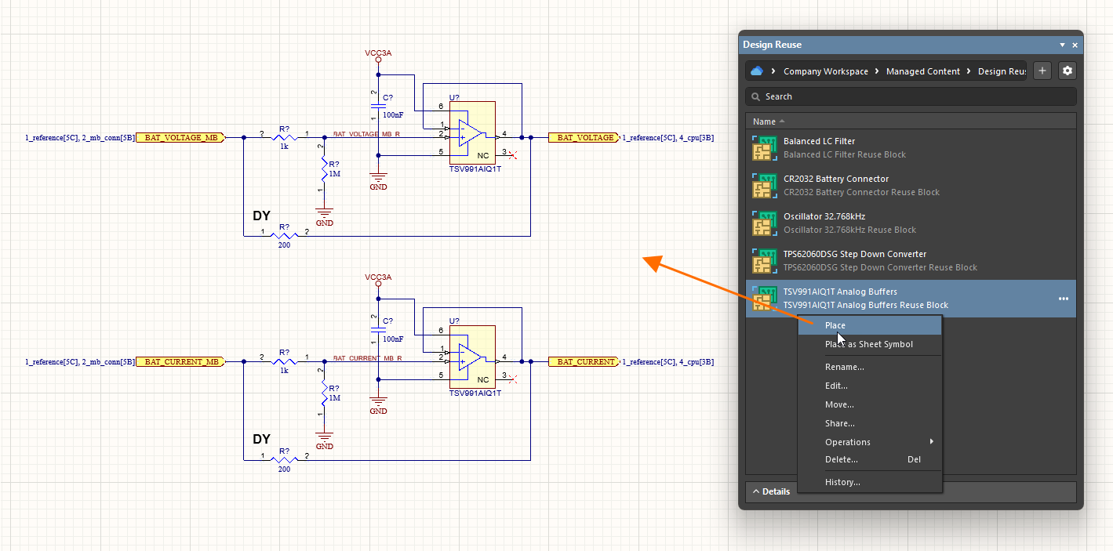Viewport: 1113px width, 551px height.
Task: Select Place as Sheet Symbol option
Action: [x=868, y=344]
